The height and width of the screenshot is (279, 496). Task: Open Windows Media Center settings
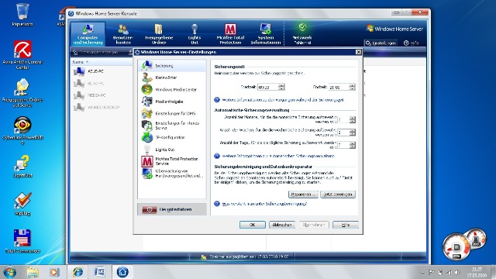click(x=172, y=90)
